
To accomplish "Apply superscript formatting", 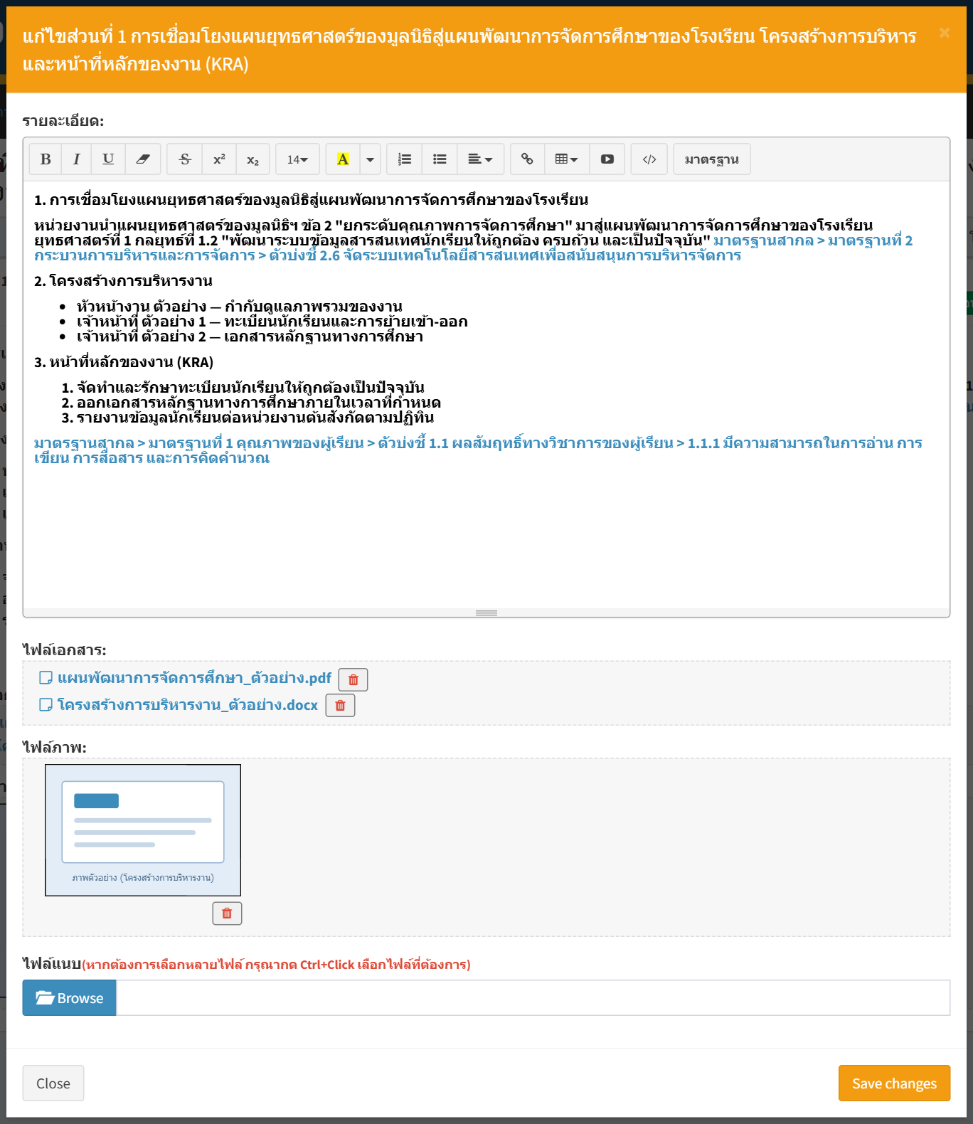I will [219, 159].
